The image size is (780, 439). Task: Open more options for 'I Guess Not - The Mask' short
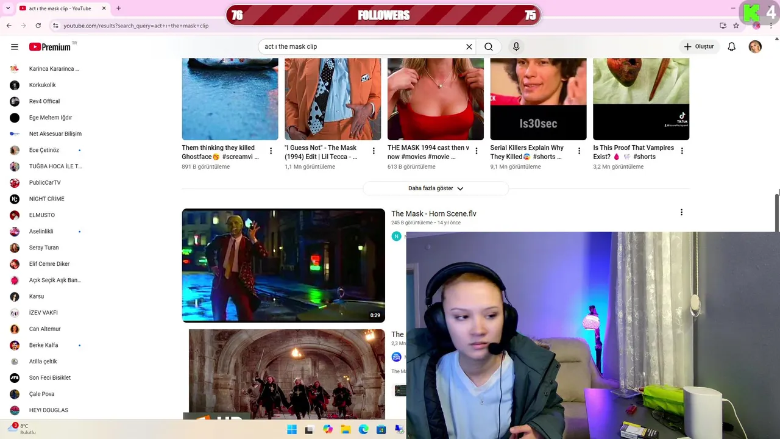click(x=374, y=151)
